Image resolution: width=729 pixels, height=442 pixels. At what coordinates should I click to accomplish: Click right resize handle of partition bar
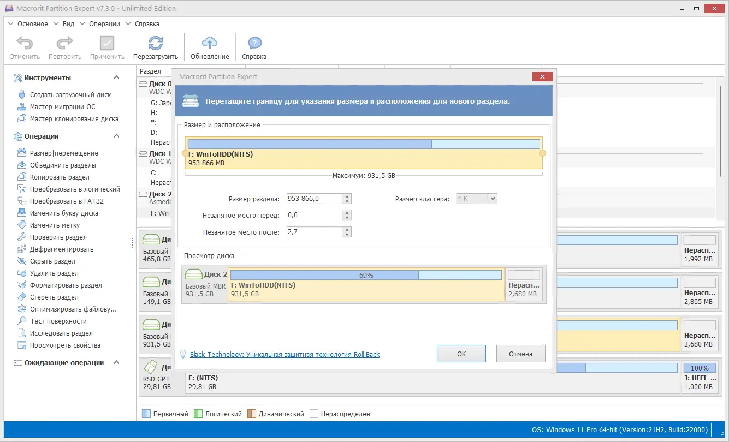coord(543,153)
